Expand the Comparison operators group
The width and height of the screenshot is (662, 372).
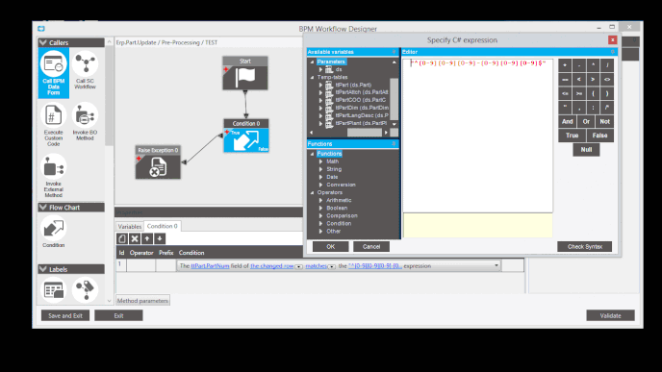320,215
